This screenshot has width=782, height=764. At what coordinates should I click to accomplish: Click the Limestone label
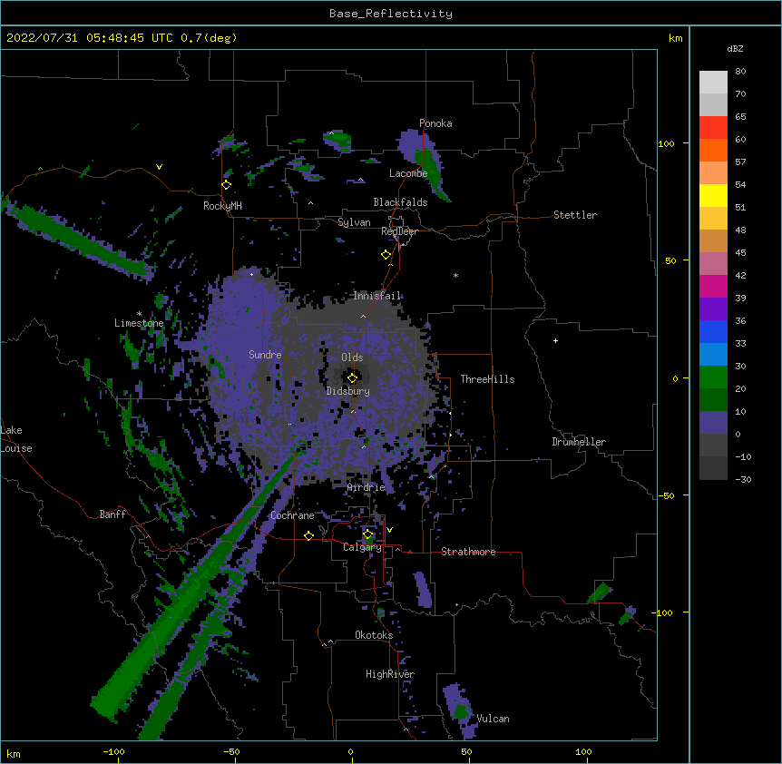(x=139, y=323)
